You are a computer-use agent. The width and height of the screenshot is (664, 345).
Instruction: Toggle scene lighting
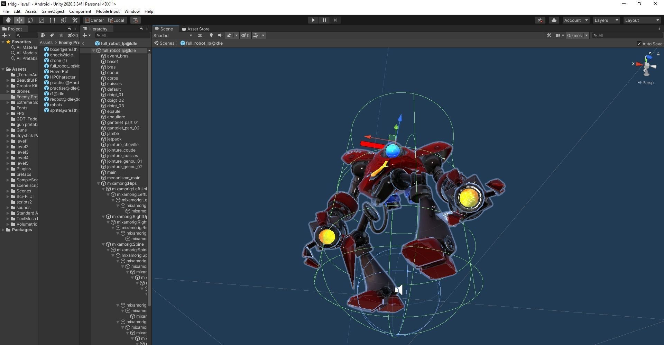(x=211, y=35)
